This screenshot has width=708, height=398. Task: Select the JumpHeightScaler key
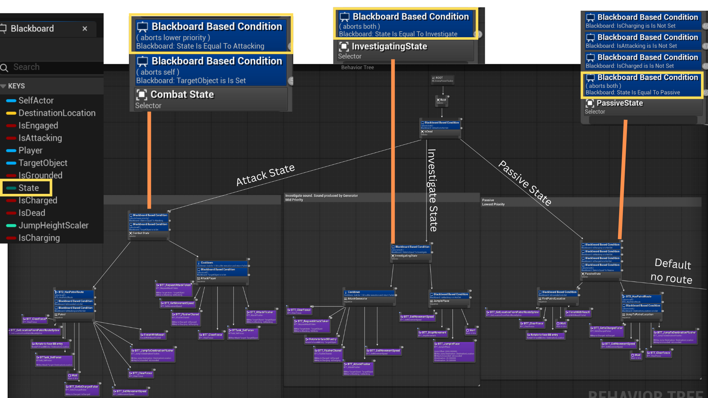[53, 226]
